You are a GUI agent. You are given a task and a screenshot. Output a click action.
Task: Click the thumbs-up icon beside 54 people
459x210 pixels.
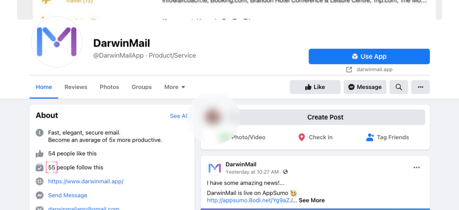pos(40,153)
